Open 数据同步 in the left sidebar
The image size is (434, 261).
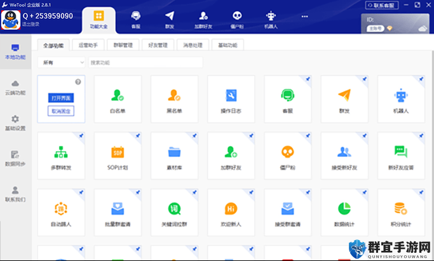[x=15, y=159]
